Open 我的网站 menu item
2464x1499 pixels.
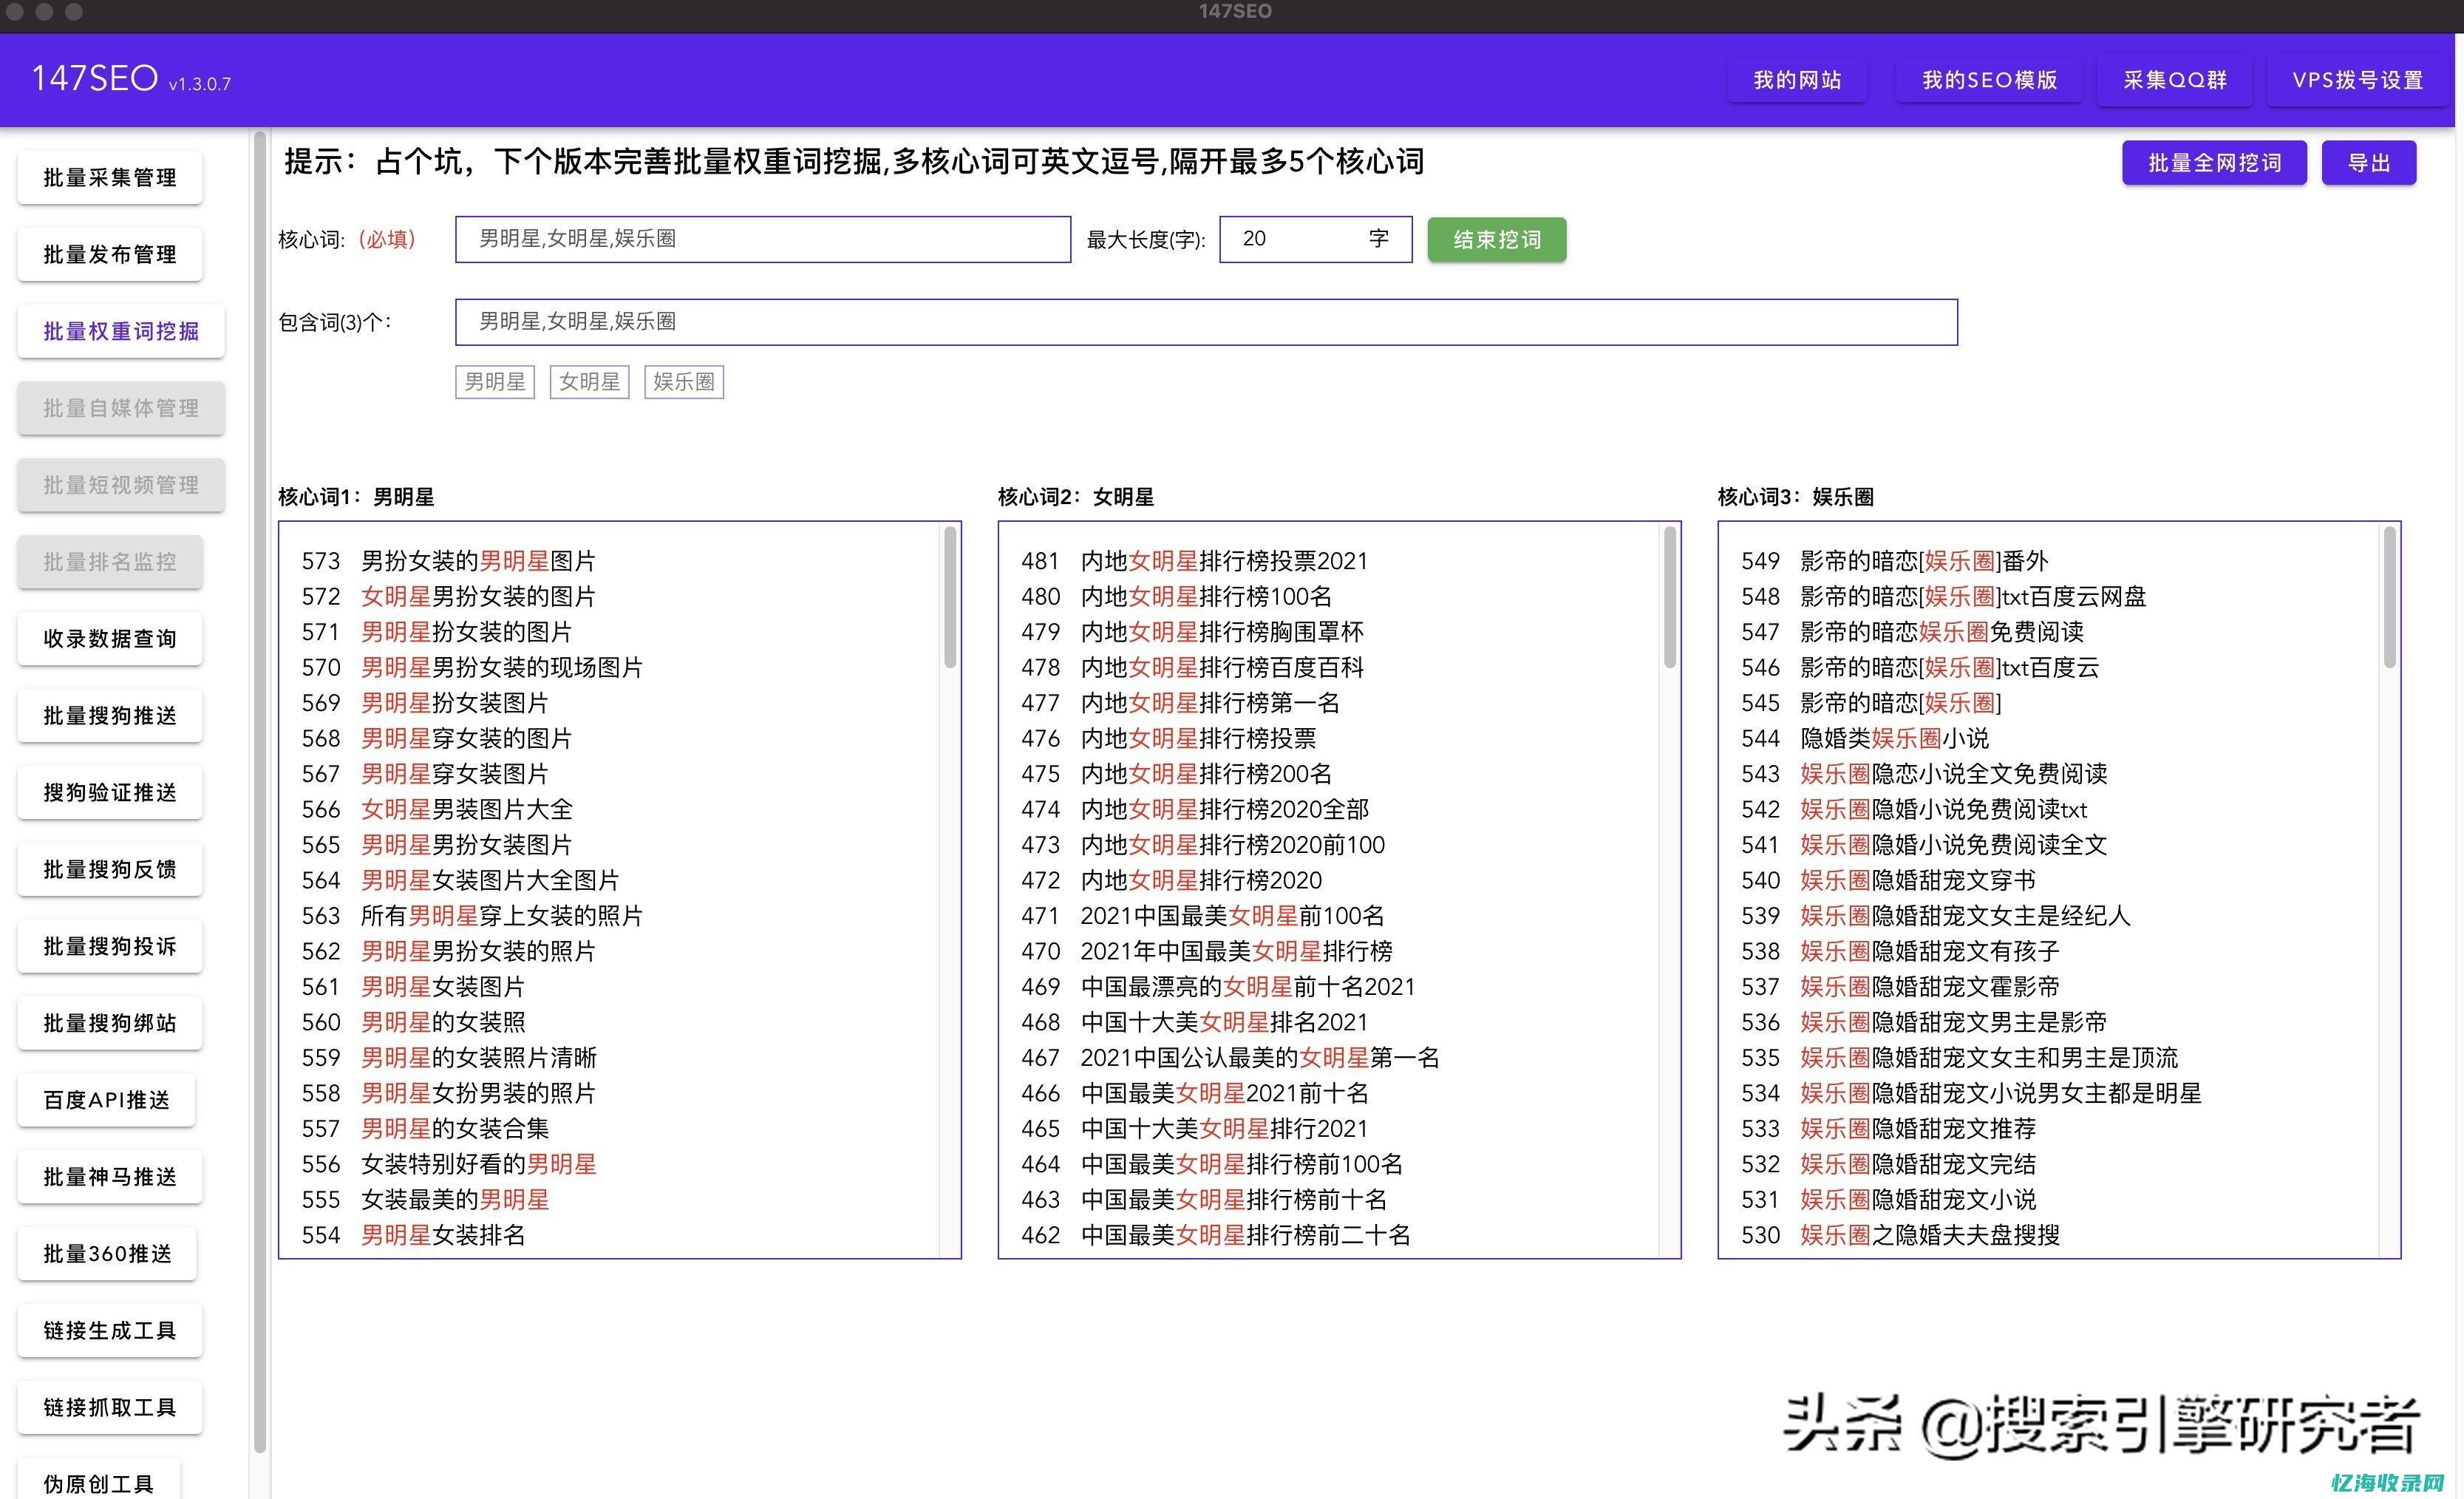1794,79
